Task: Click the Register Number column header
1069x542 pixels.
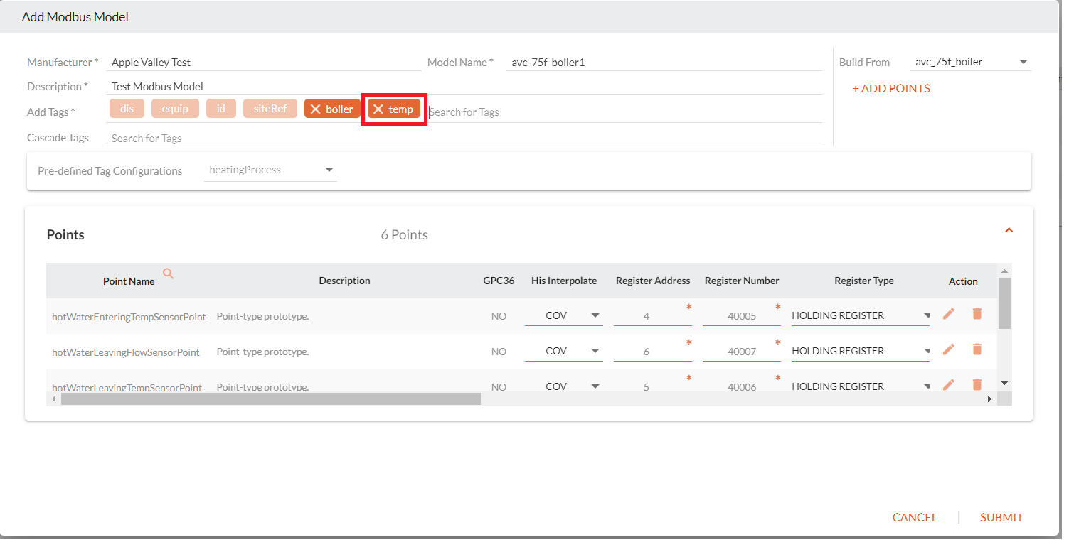Action: [742, 281]
